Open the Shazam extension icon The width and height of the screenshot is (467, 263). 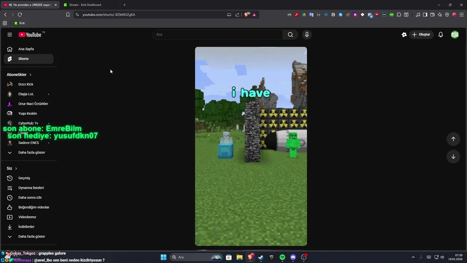(340, 15)
